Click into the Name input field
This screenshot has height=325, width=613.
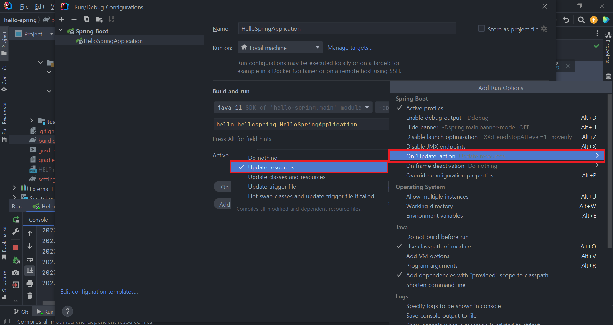coord(346,28)
